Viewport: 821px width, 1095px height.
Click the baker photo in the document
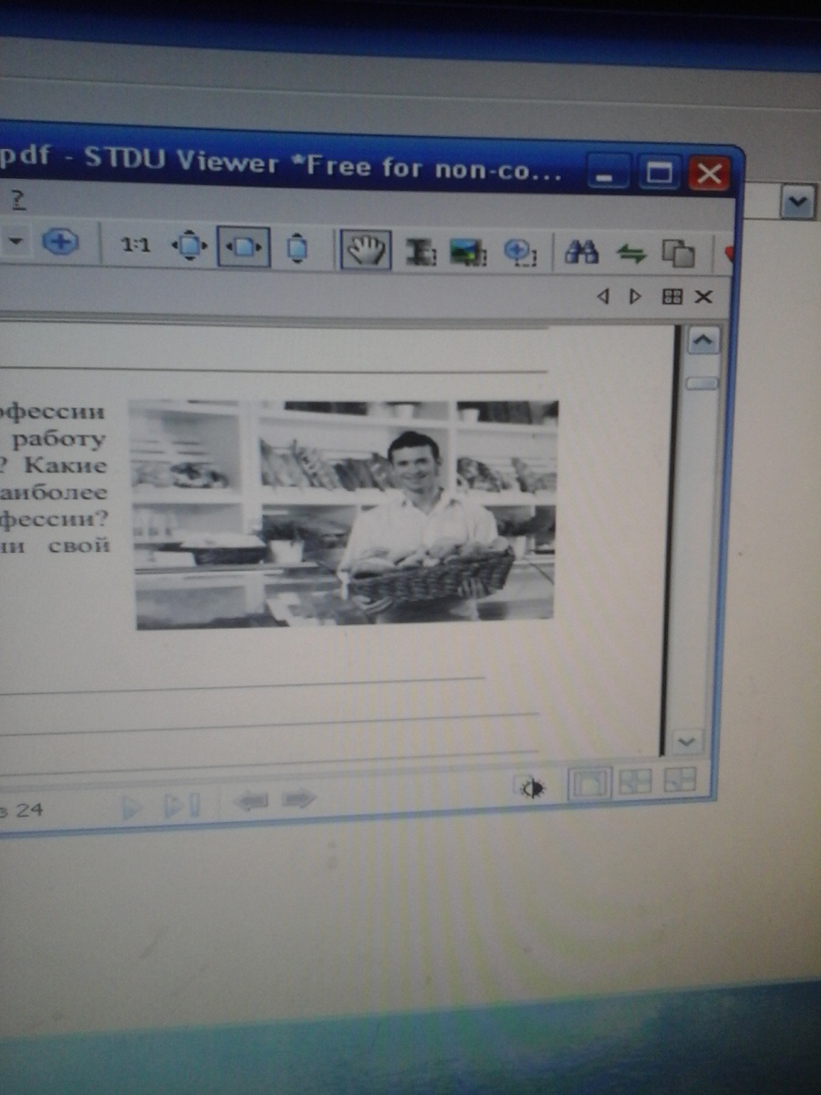click(x=345, y=514)
